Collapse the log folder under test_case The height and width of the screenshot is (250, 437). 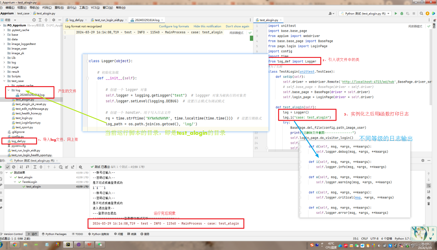[x=8, y=90]
